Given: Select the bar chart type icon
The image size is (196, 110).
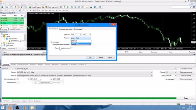Looking at the screenshot, I should pyautogui.click(x=61, y=7).
